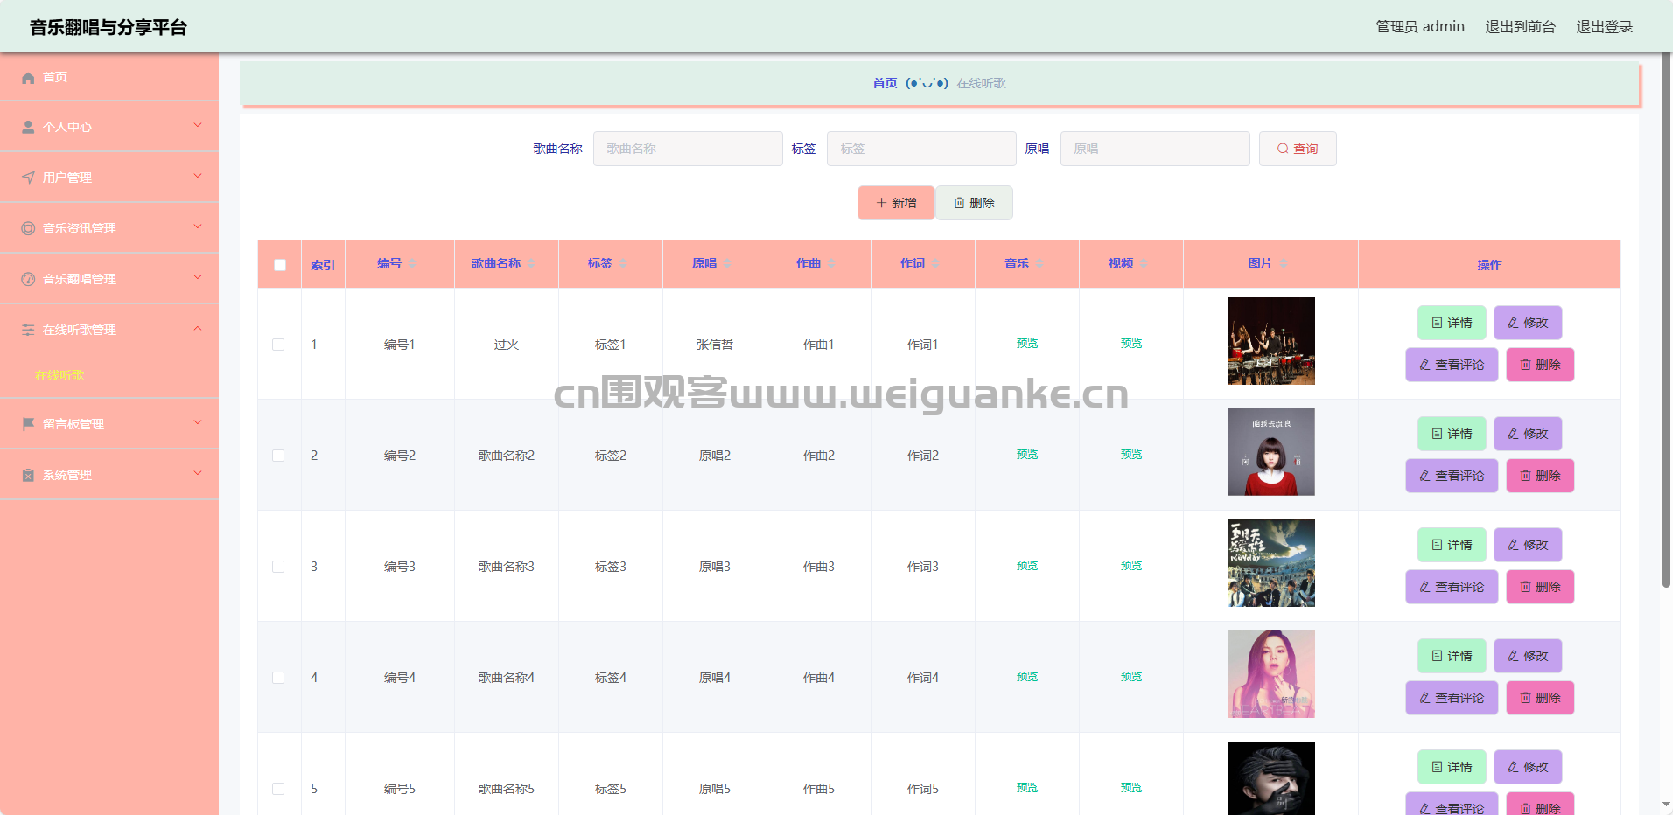Select the checkbox for row 3 编号3

pyautogui.click(x=278, y=567)
